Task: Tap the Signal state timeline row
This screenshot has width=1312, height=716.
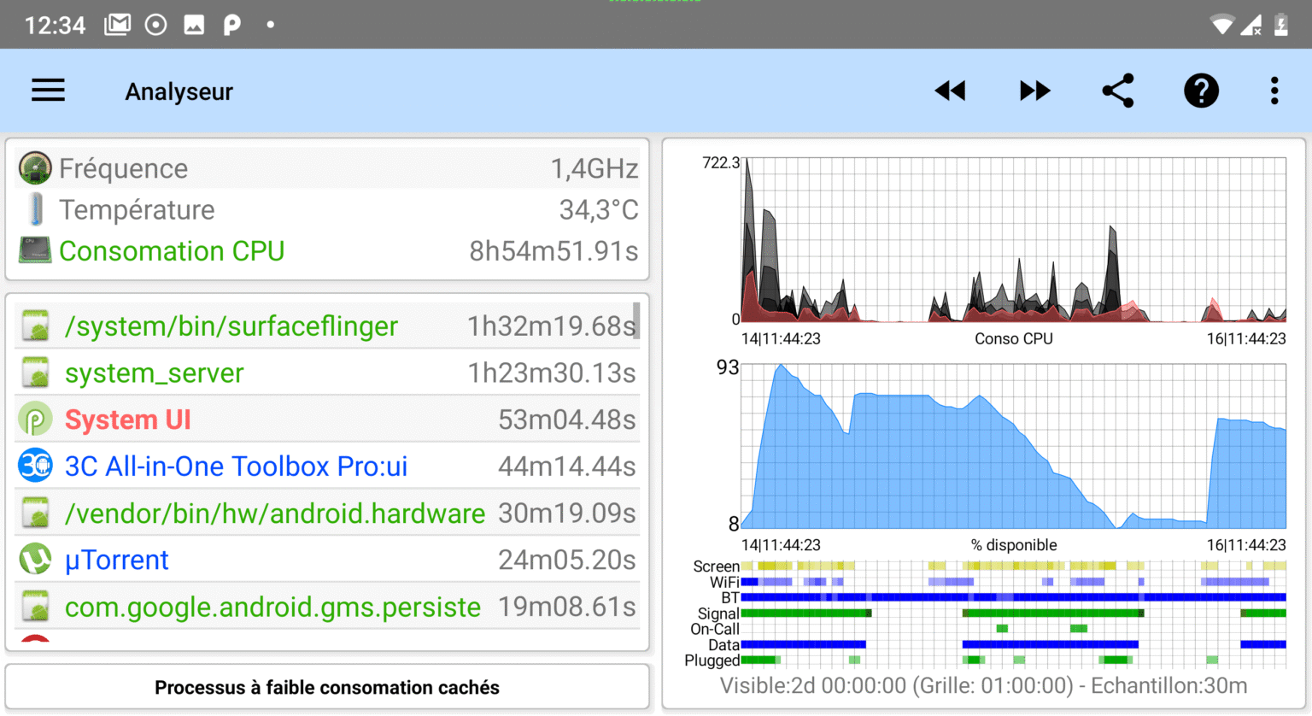Action: coord(1014,613)
